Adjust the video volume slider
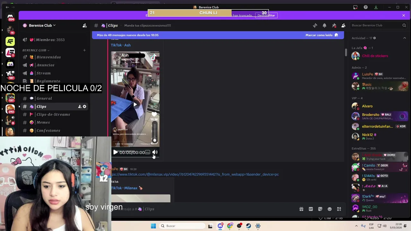This screenshot has height=231, width=411. 155,132
